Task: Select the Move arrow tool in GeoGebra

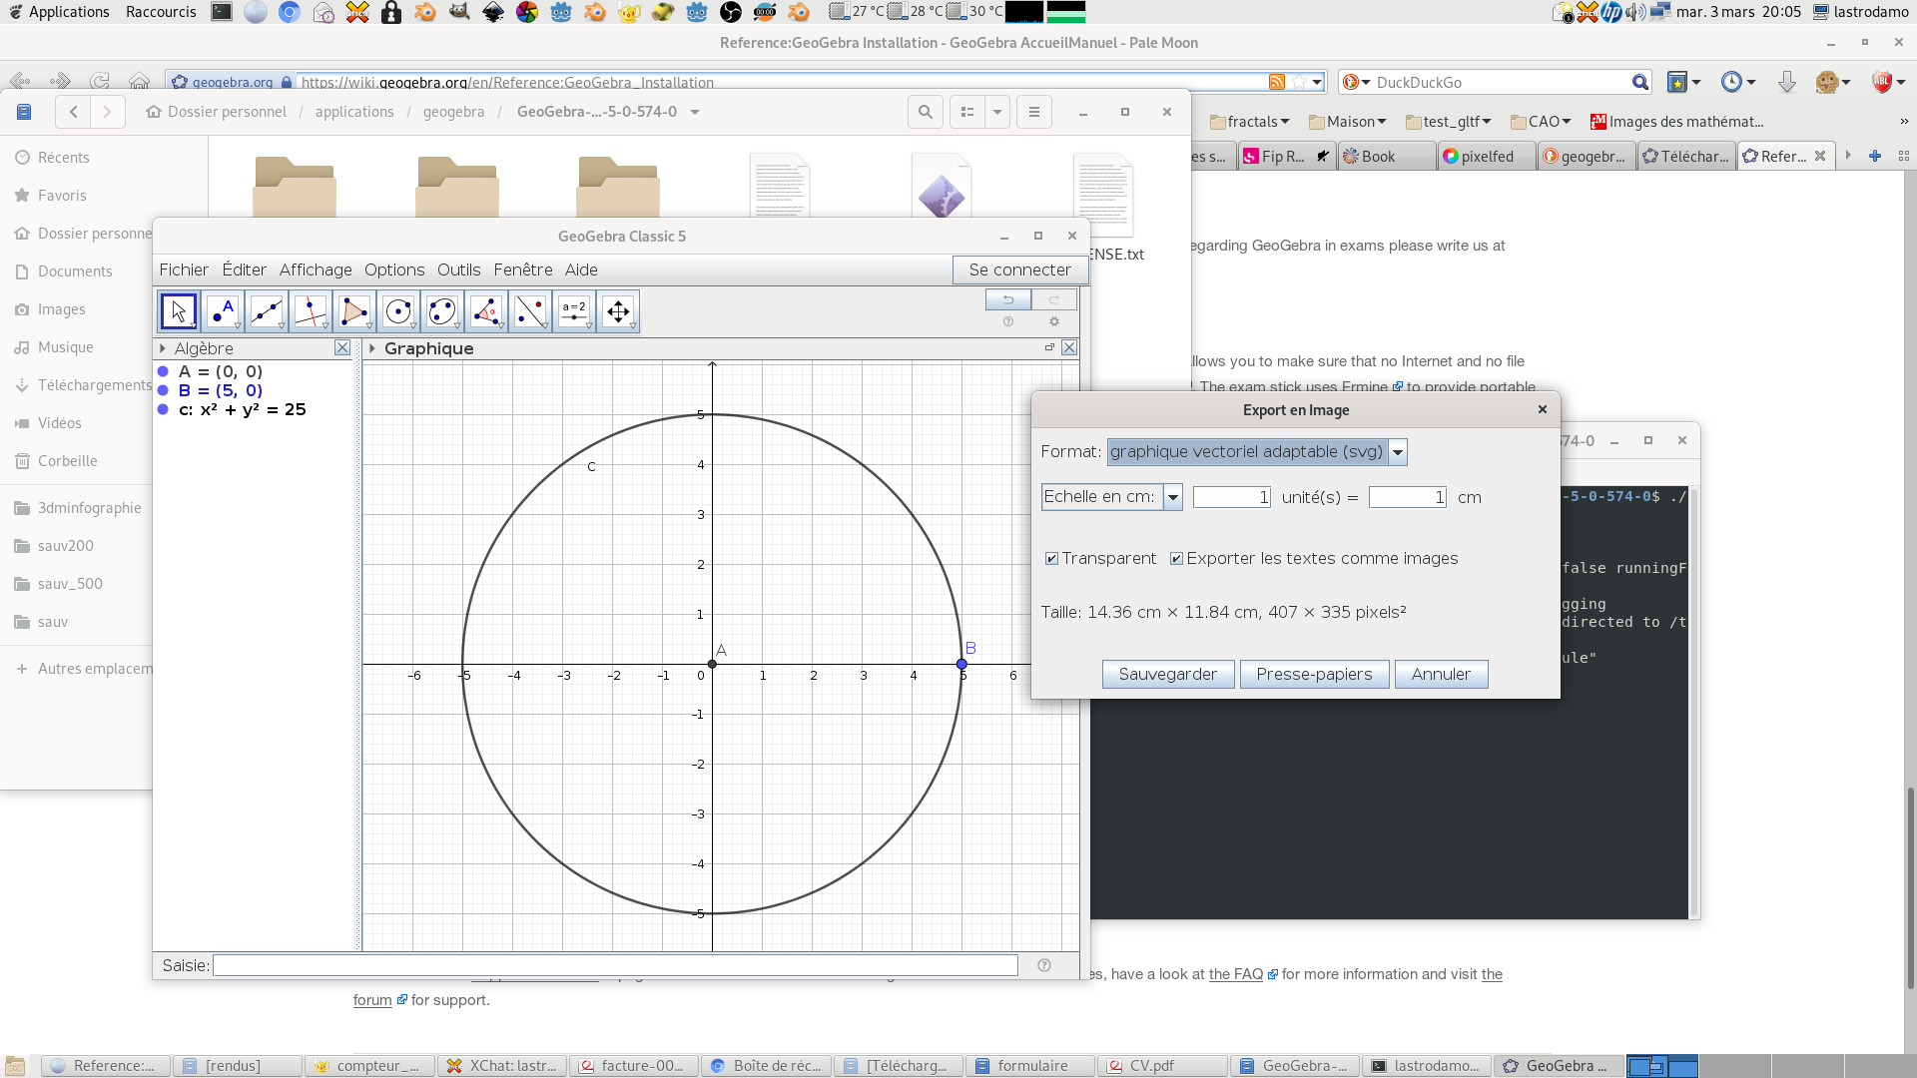Action: [179, 311]
